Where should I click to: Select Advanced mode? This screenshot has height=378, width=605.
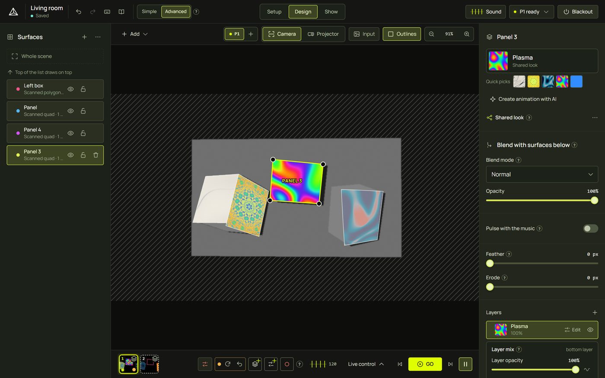point(176,12)
